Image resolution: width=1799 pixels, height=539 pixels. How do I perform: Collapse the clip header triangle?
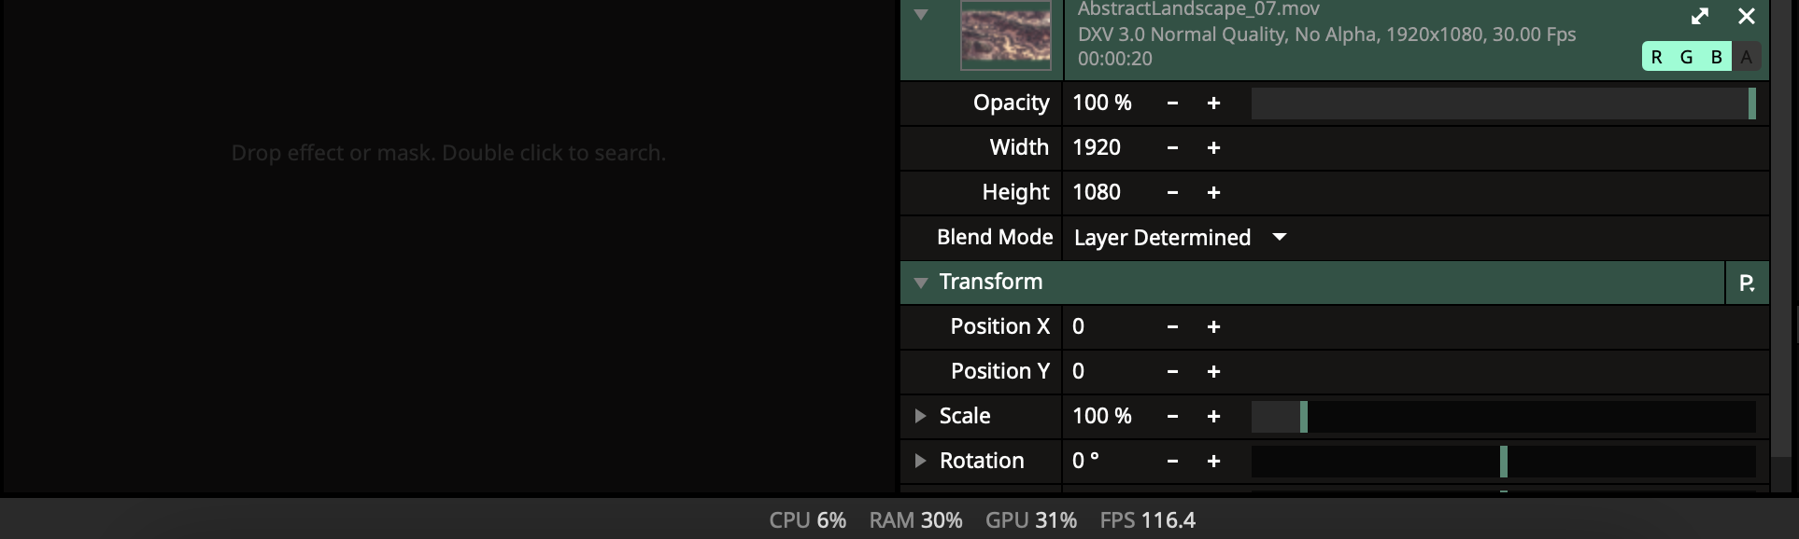[921, 15]
